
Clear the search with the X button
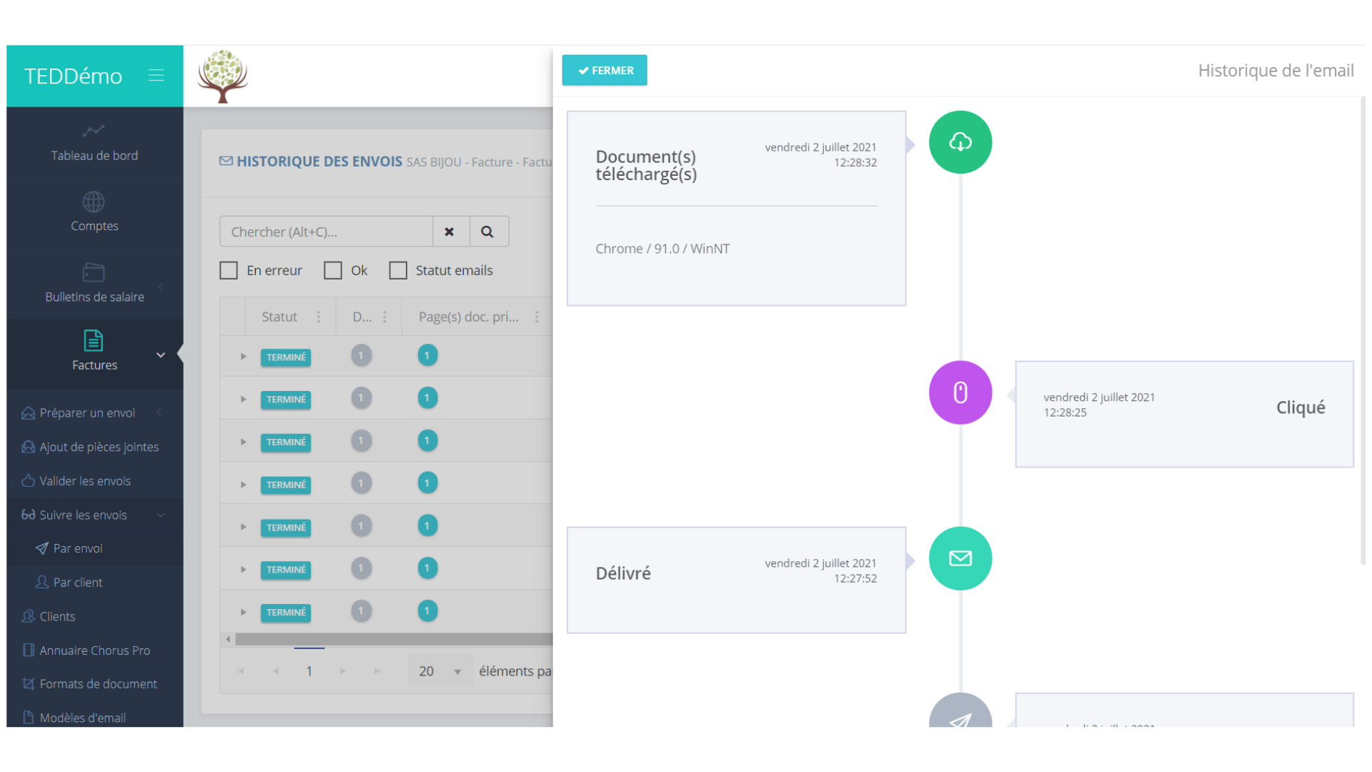click(x=451, y=232)
